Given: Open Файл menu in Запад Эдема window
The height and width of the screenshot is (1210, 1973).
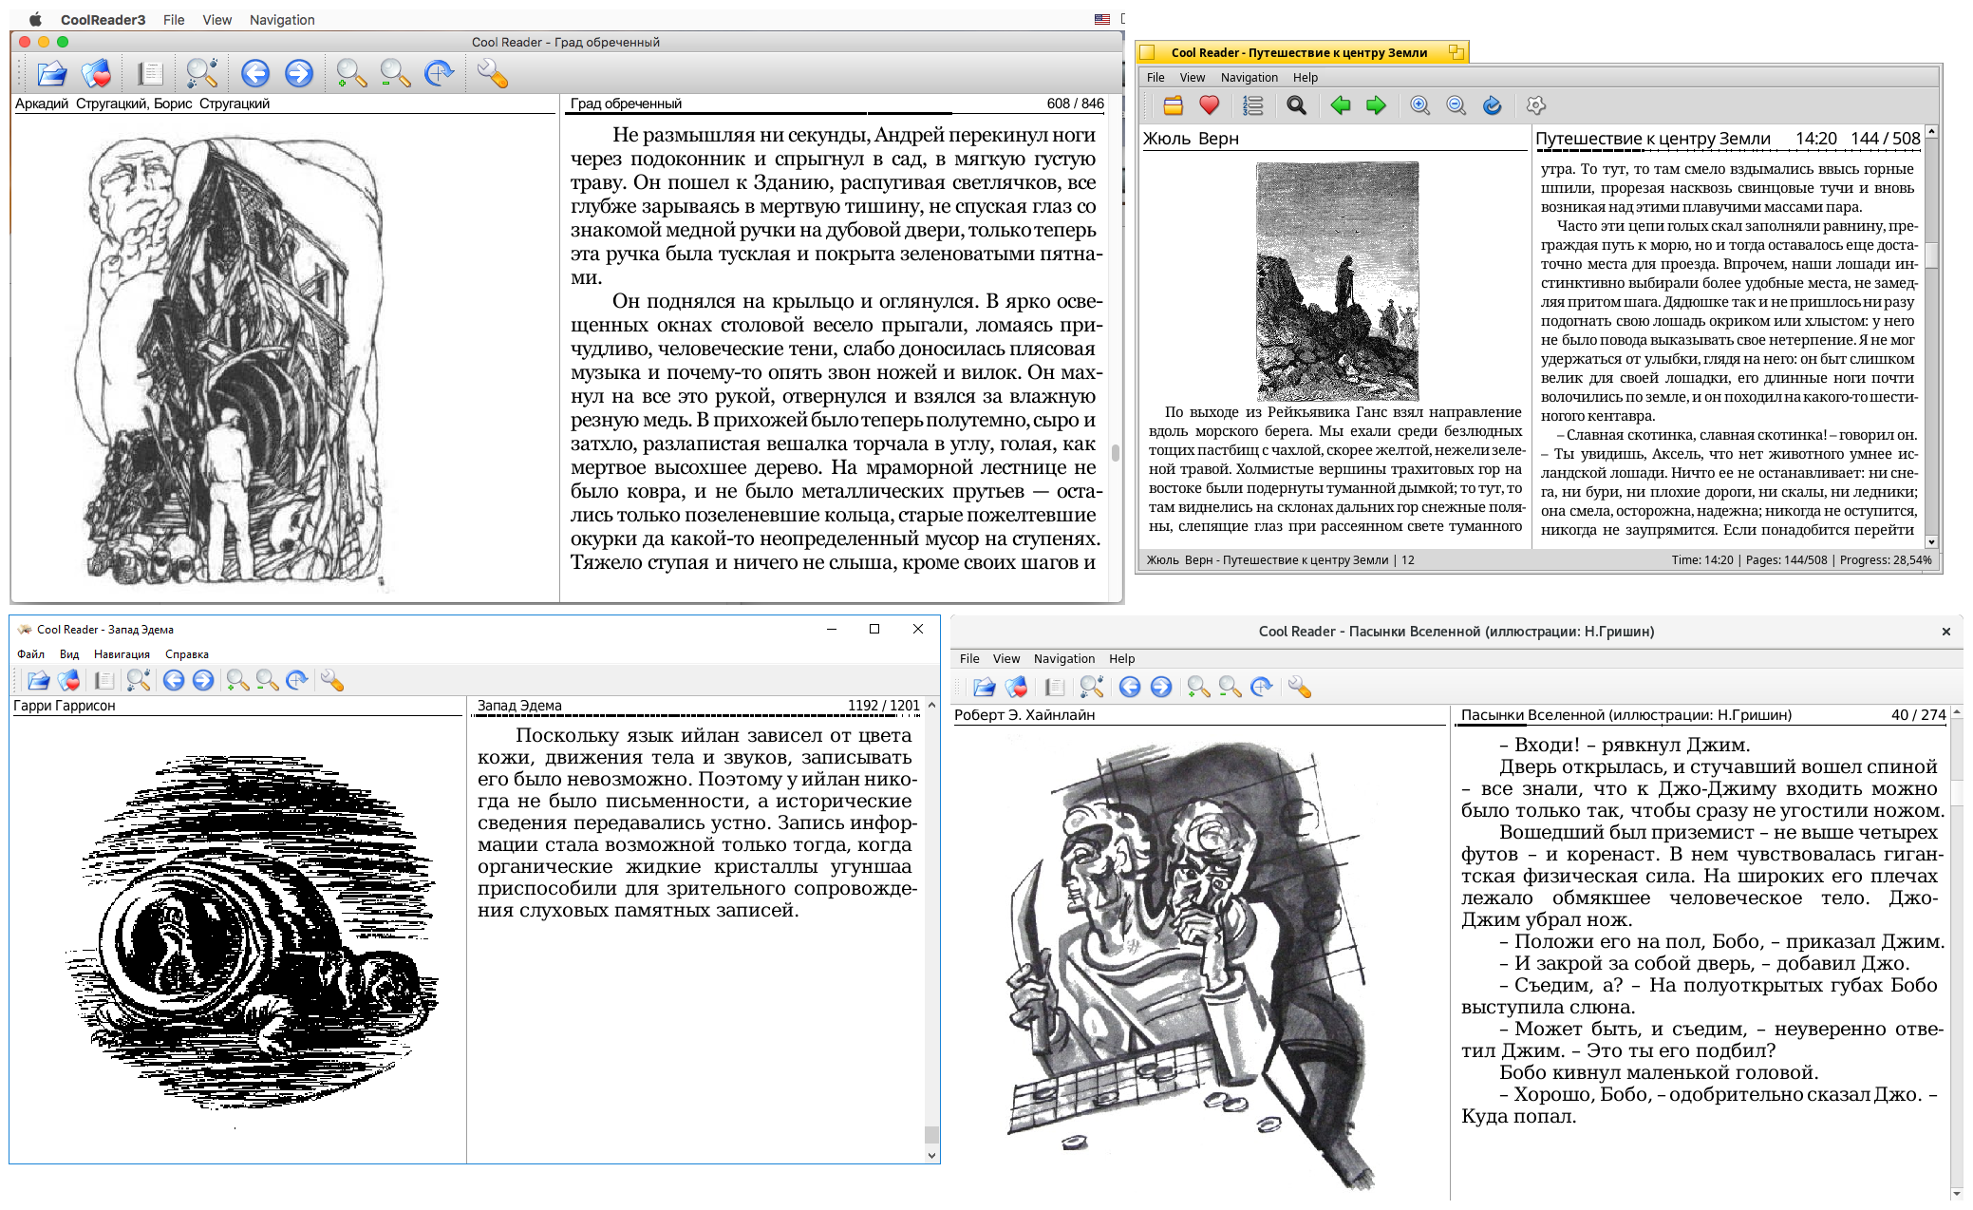Looking at the screenshot, I should [30, 654].
